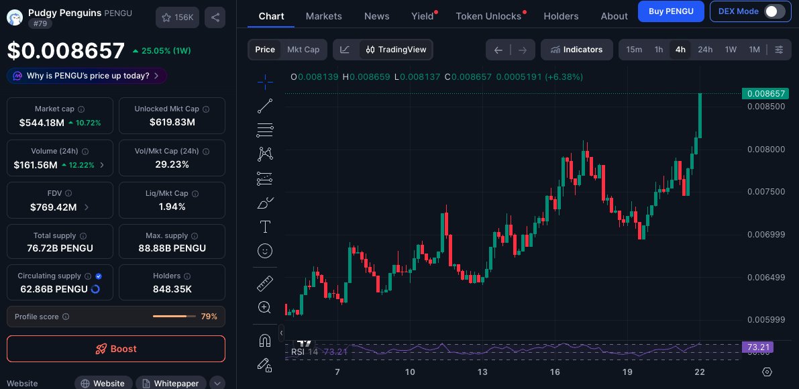Image resolution: width=799 pixels, height=389 pixels.
Task: Expand Volume (24h) details chevron
Action: [x=102, y=165]
